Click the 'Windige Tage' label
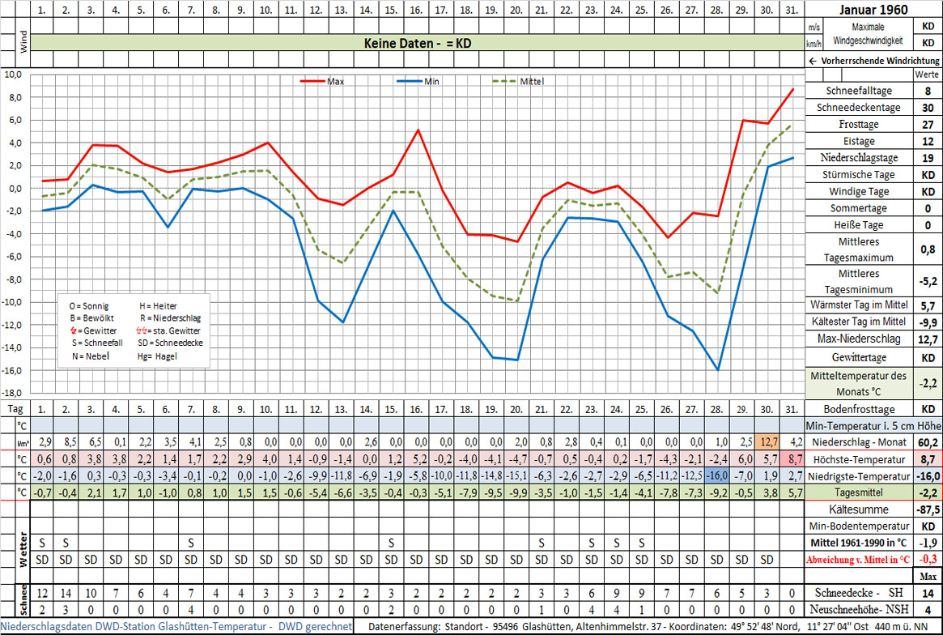This screenshot has width=943, height=635. [x=859, y=192]
